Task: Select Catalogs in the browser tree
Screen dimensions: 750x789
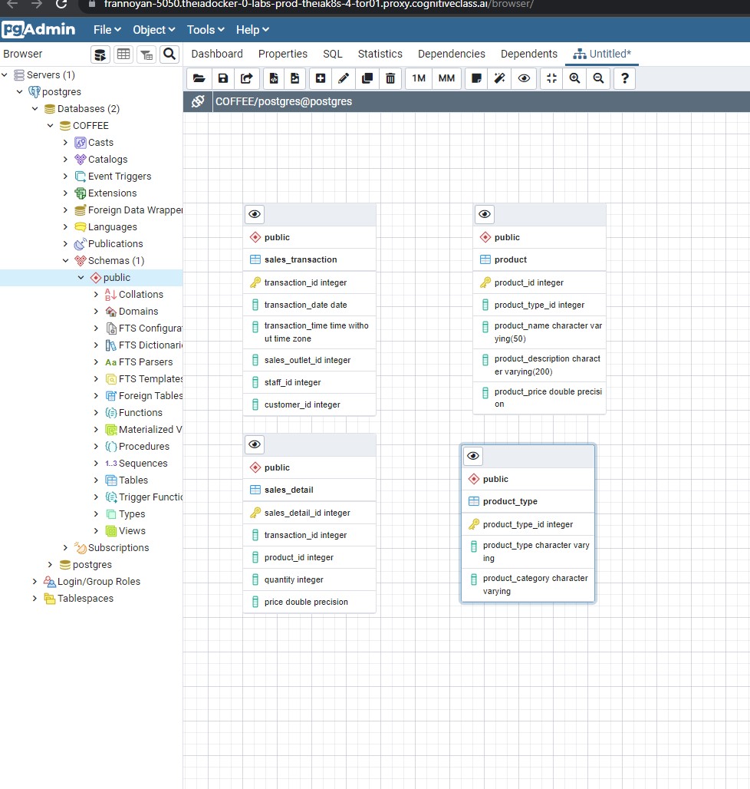Action: point(107,160)
